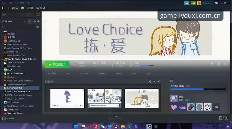Image resolution: width=232 pixels, height=129 pixels.
Task: Open Steam announcements megaphone icon
Action: pos(187,3)
